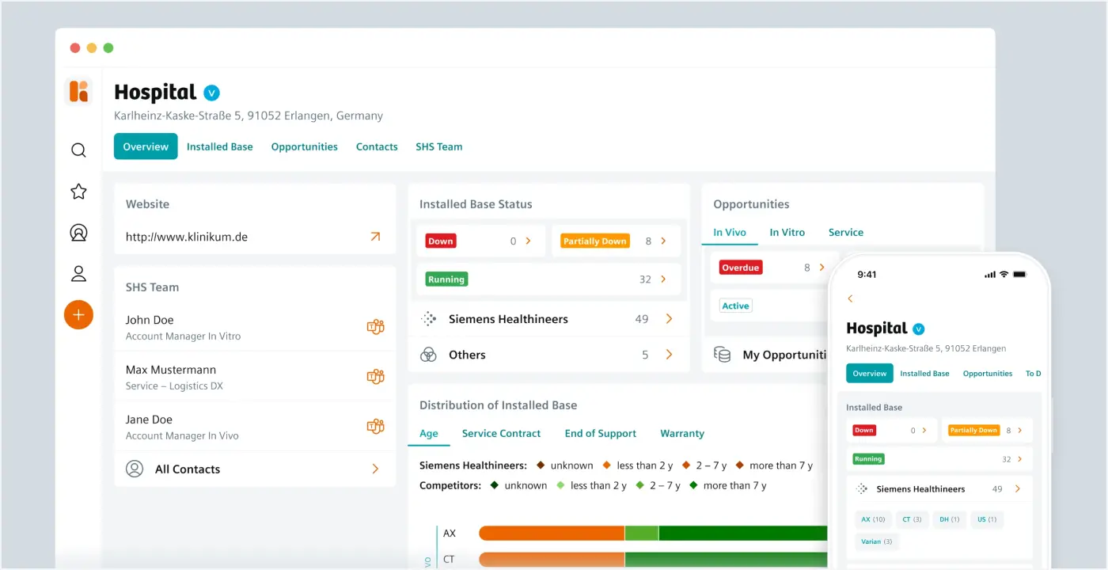Open the Warranty distribution tab
Screen dimensions: 1108x570
click(681, 433)
